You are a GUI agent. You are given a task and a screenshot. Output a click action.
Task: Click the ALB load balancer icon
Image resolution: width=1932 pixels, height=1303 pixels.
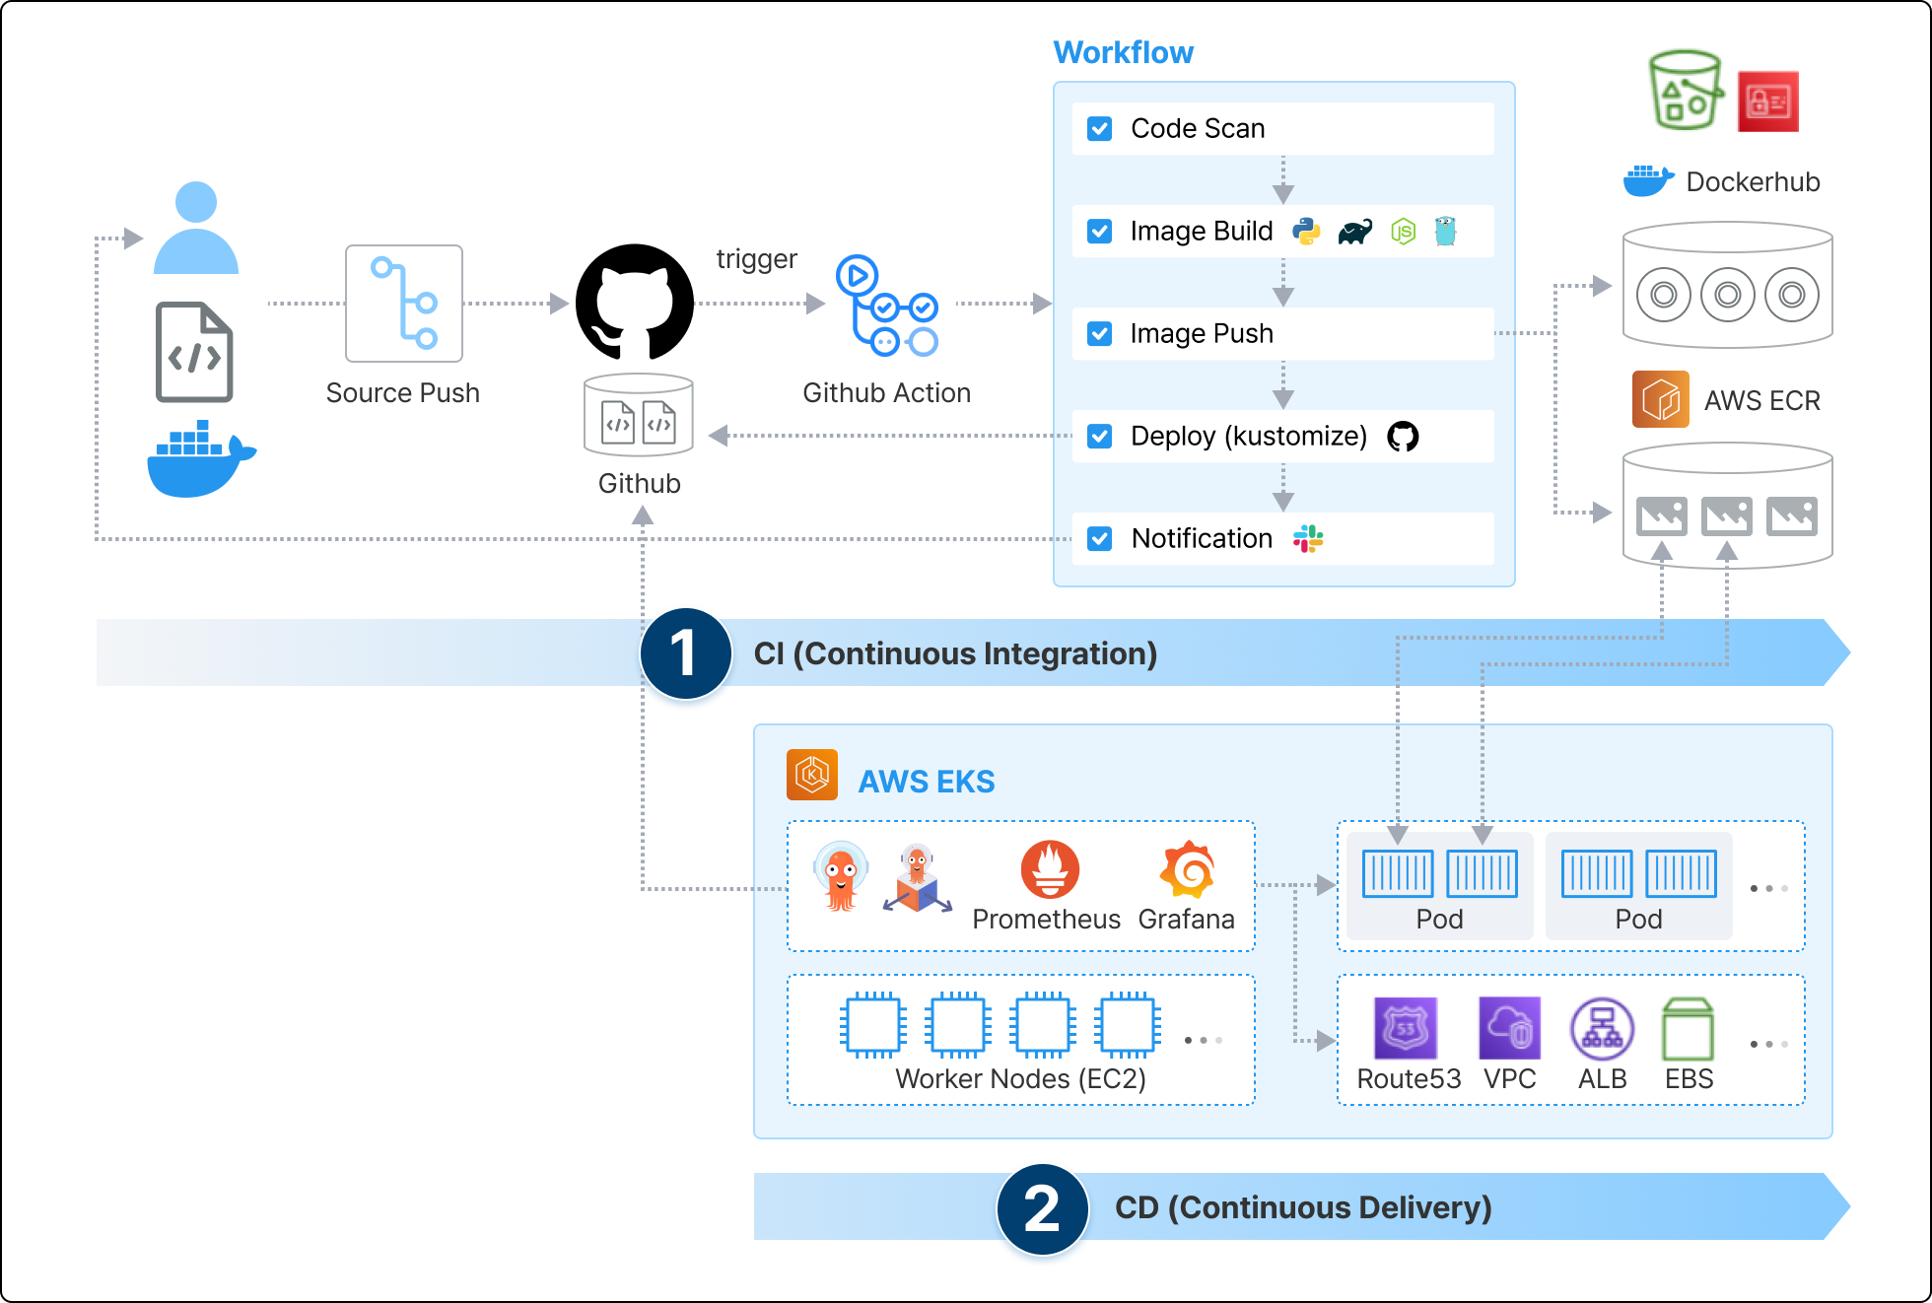1603,1028
